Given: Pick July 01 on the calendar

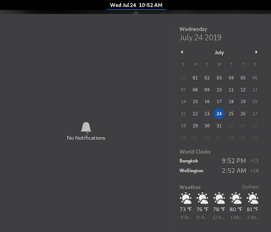Looking at the screenshot, I should click(195, 78).
